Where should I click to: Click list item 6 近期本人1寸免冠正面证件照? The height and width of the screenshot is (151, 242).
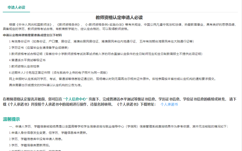[x=57, y=72]
